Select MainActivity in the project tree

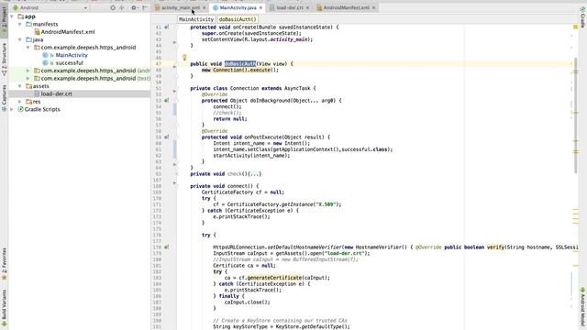tap(72, 55)
